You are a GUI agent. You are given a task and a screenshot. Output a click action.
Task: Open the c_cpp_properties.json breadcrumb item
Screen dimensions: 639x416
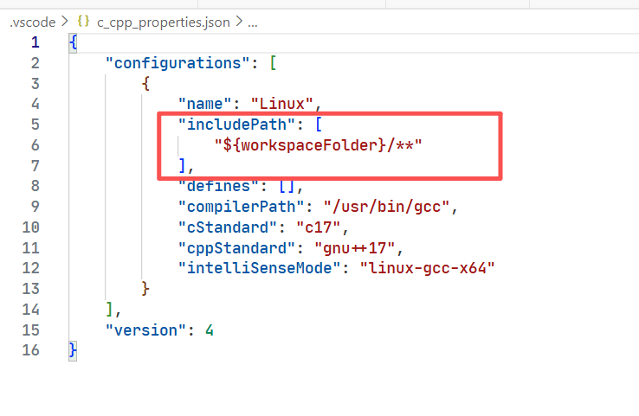(164, 22)
